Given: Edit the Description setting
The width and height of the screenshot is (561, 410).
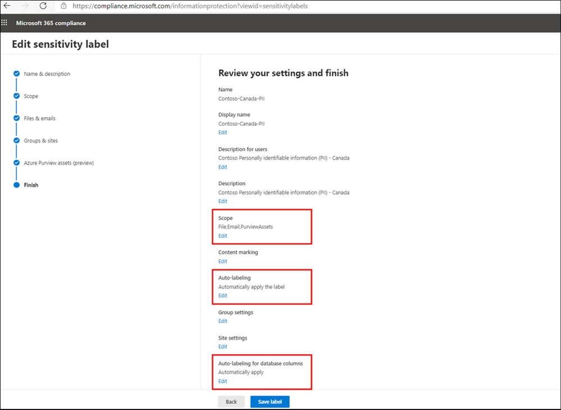Looking at the screenshot, I should coord(222,201).
